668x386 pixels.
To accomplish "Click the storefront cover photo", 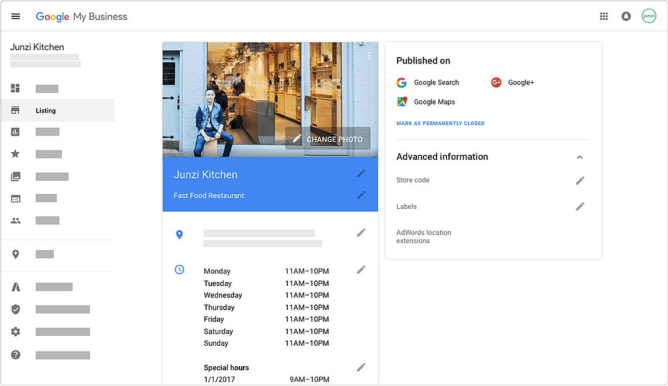I will (x=270, y=99).
